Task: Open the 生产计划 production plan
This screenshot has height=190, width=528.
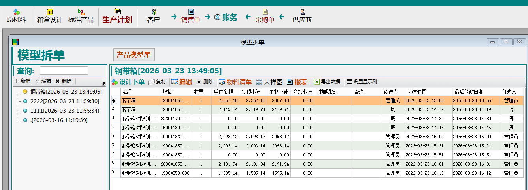Action: (117, 16)
